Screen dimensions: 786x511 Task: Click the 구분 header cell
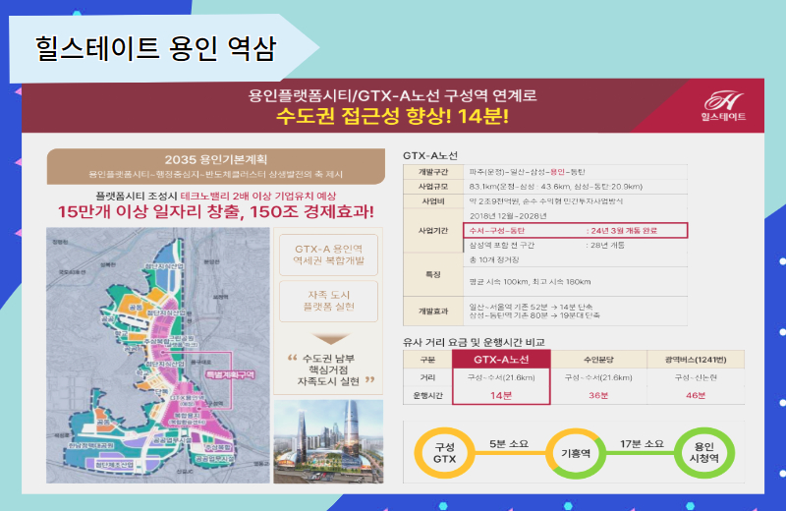pos(427,360)
